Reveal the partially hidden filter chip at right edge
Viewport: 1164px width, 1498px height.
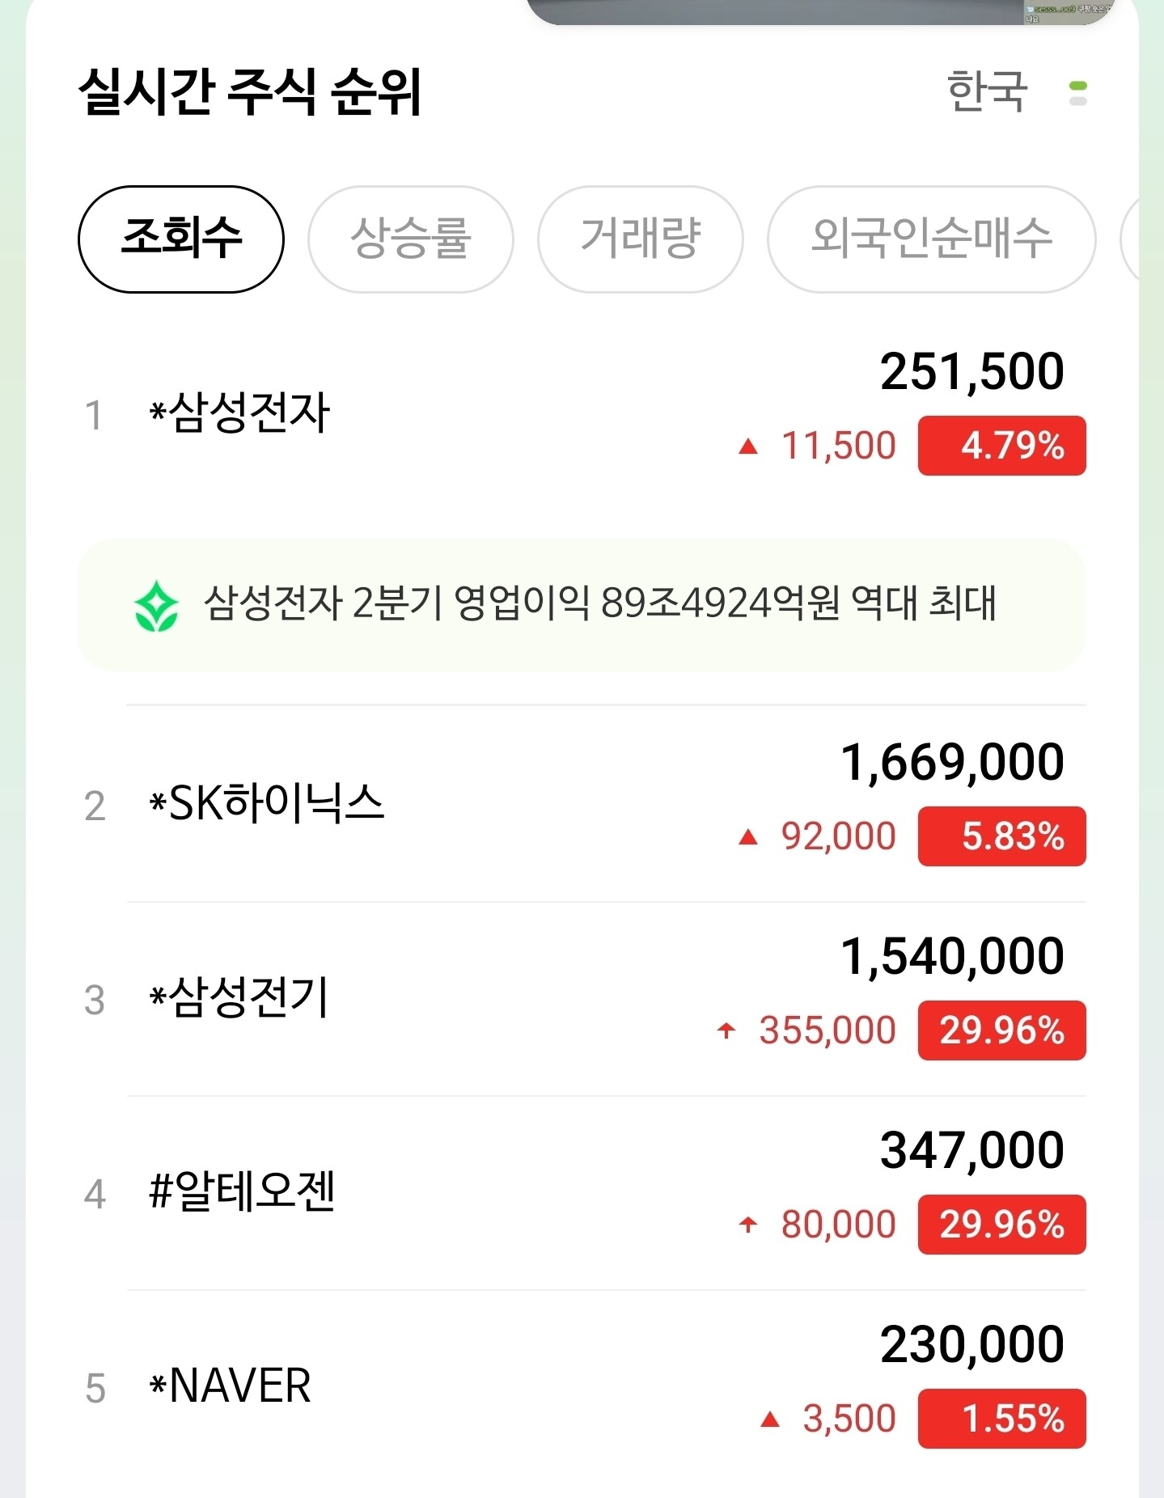pos(1130,239)
